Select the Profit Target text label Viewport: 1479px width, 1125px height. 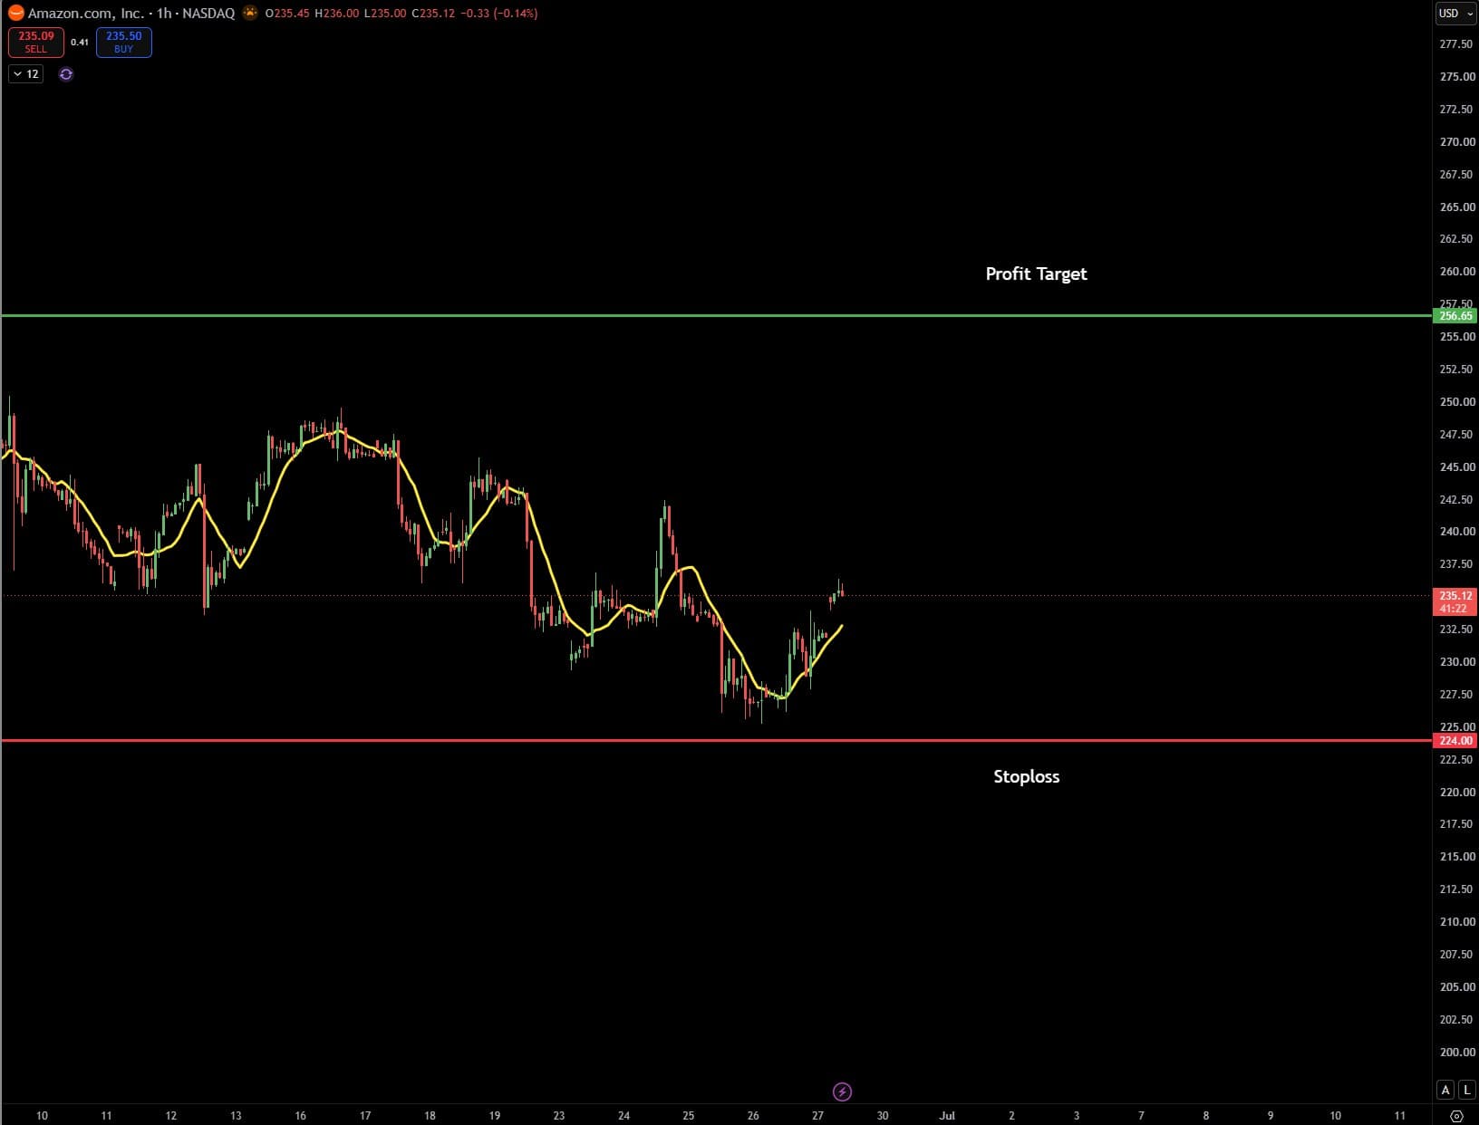click(x=1036, y=274)
